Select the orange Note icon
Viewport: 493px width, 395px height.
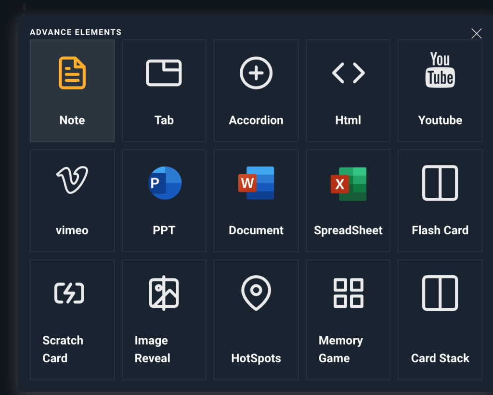[x=72, y=73]
